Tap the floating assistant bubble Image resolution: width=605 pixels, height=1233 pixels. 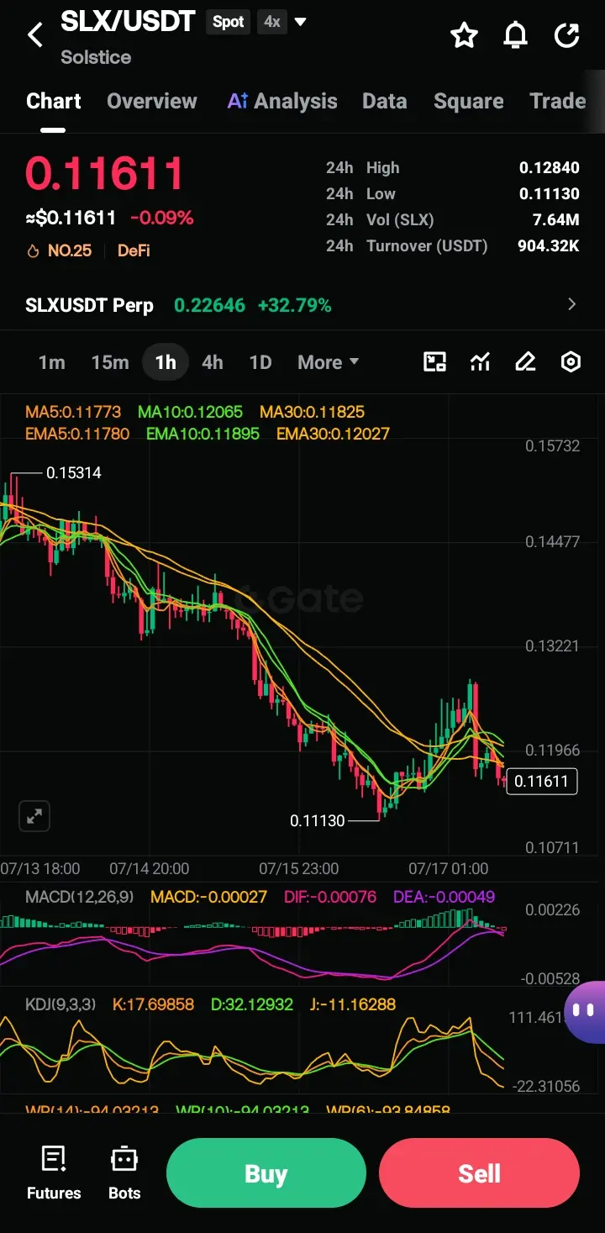(x=586, y=1012)
